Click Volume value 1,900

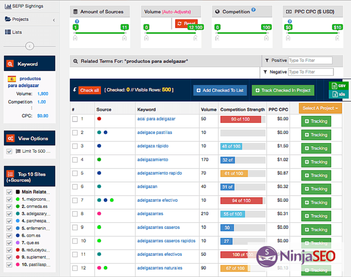(43, 94)
